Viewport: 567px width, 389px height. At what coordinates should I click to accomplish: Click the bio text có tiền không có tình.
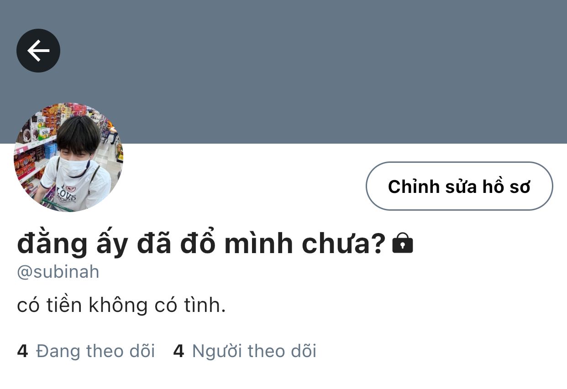coord(121,305)
